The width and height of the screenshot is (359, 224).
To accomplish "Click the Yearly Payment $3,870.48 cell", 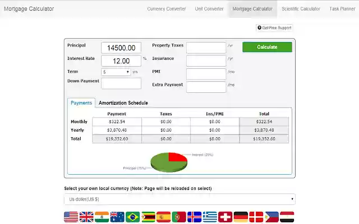I will click(x=117, y=130).
